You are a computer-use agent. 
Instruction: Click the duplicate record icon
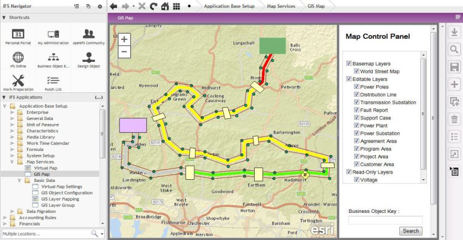pyautogui.click(x=455, y=102)
